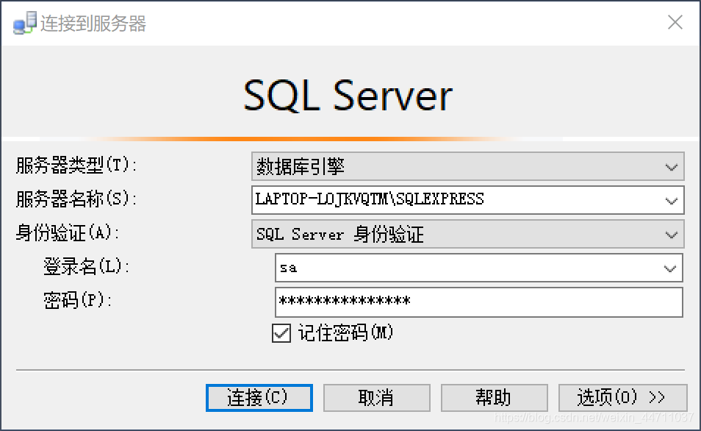Screen dimensions: 701x431
Task: Click the 身份验证(A) label
Action: tap(68, 232)
